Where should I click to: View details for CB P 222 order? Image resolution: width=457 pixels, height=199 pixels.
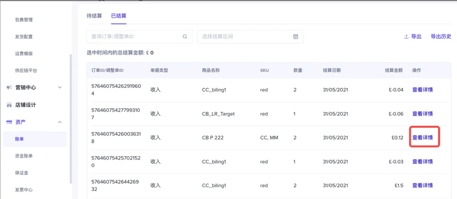click(422, 138)
